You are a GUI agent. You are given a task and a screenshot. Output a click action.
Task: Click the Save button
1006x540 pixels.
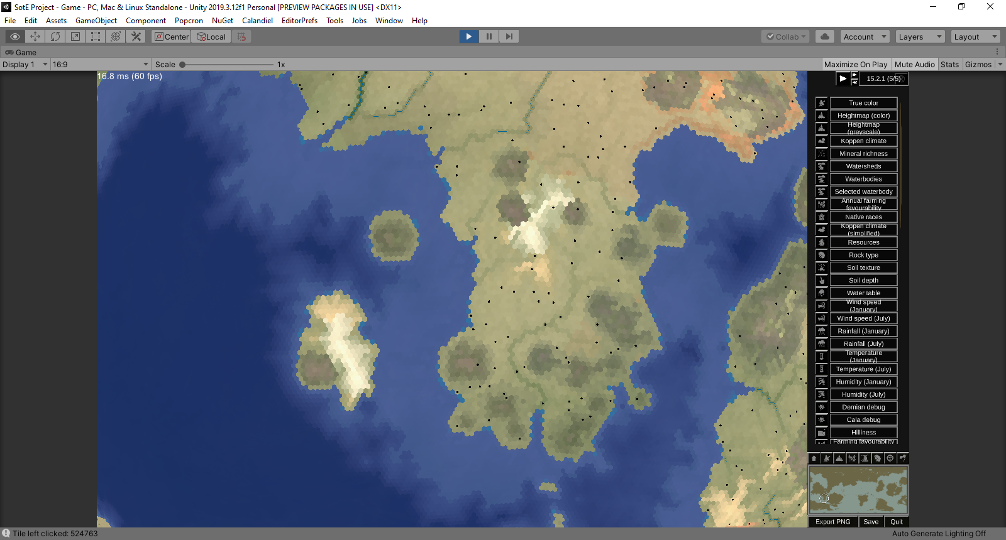point(871,522)
